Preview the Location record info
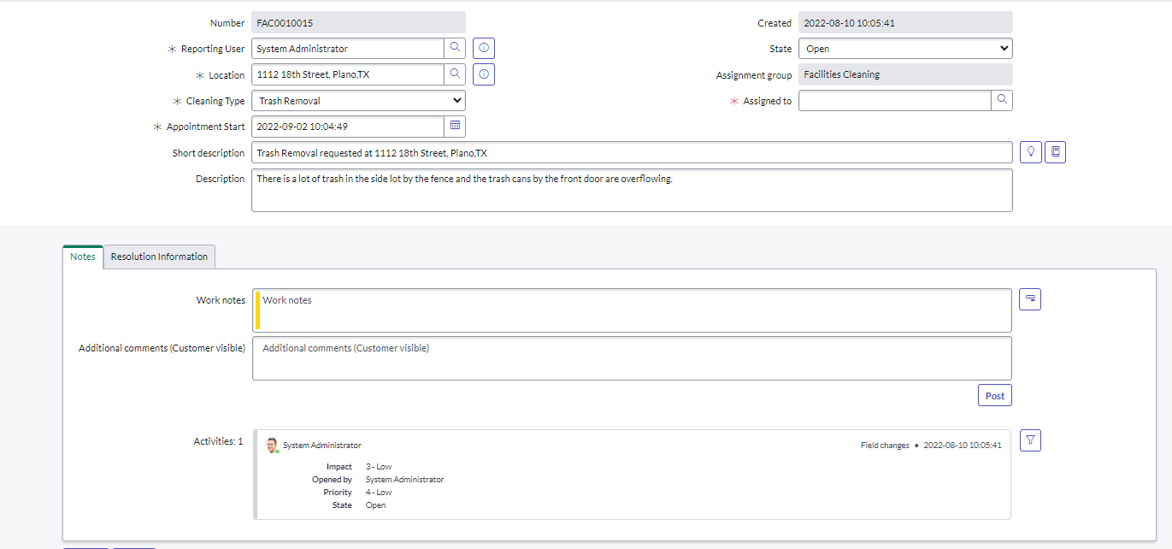Viewport: 1172px width, 549px height. tap(484, 74)
